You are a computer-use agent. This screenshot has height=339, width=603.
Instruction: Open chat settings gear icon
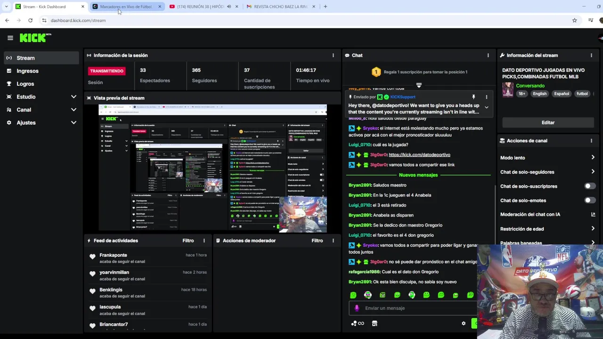464,323
